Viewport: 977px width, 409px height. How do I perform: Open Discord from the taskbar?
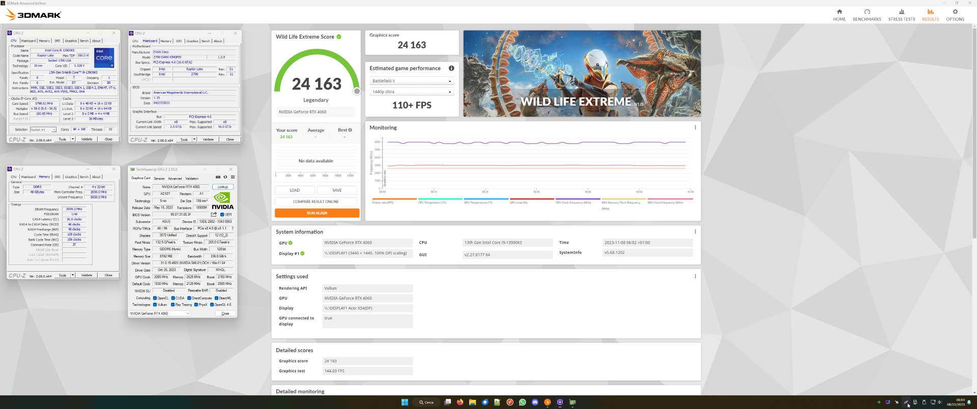[x=535, y=402]
